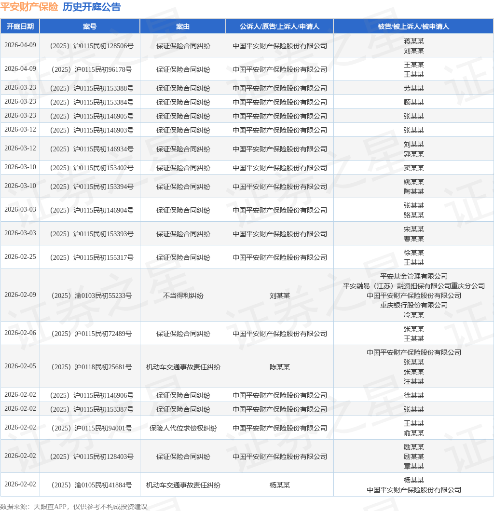Click defendant 姚某某
This screenshot has width=494, height=511.
pos(414,182)
